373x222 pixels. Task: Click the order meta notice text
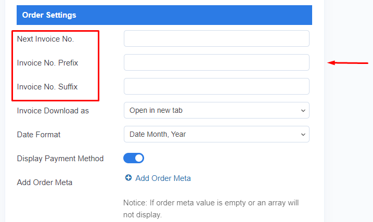[211, 208]
